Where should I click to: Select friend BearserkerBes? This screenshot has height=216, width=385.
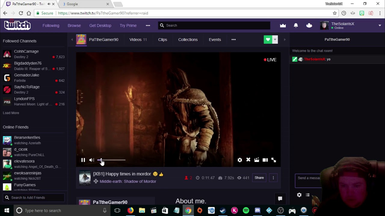(x=34, y=140)
